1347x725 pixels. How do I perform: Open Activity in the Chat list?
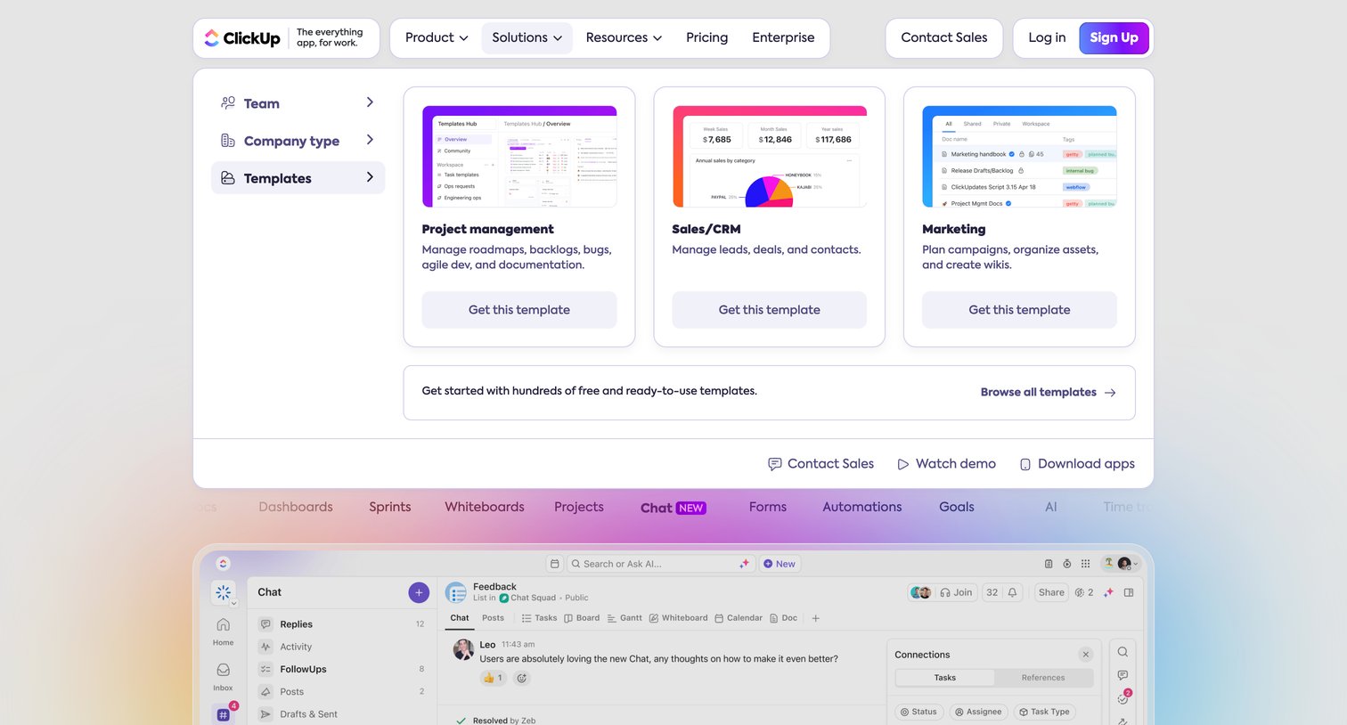(342, 647)
